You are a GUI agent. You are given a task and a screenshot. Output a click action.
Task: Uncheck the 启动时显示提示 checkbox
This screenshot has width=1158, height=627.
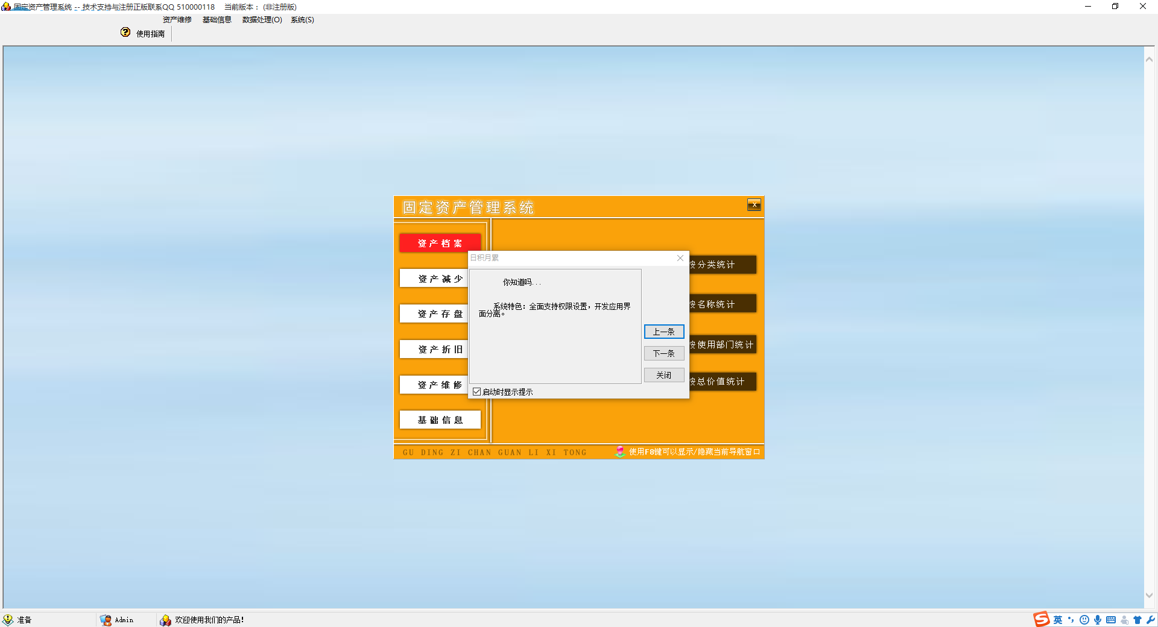point(477,392)
